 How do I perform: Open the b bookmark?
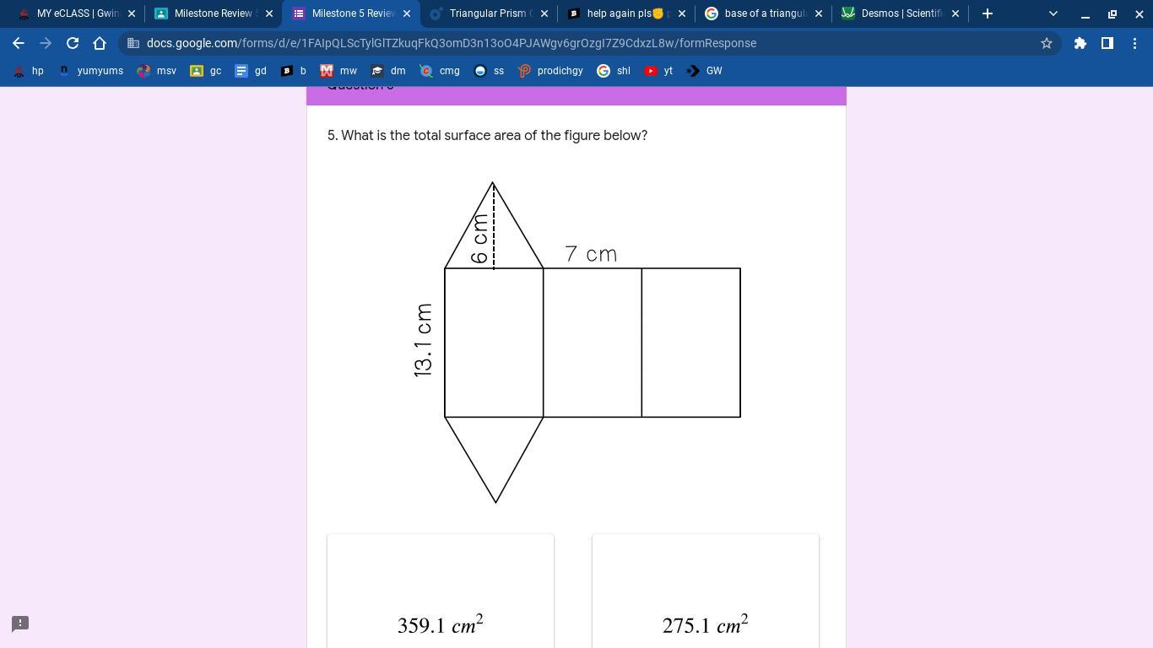point(294,71)
